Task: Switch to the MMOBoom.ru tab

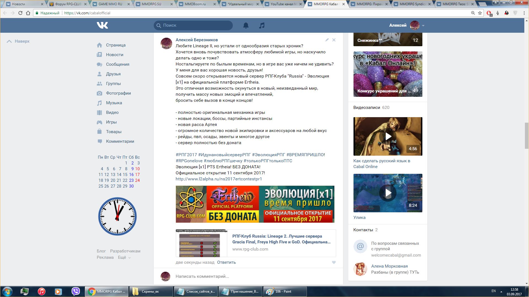Action: [197, 4]
